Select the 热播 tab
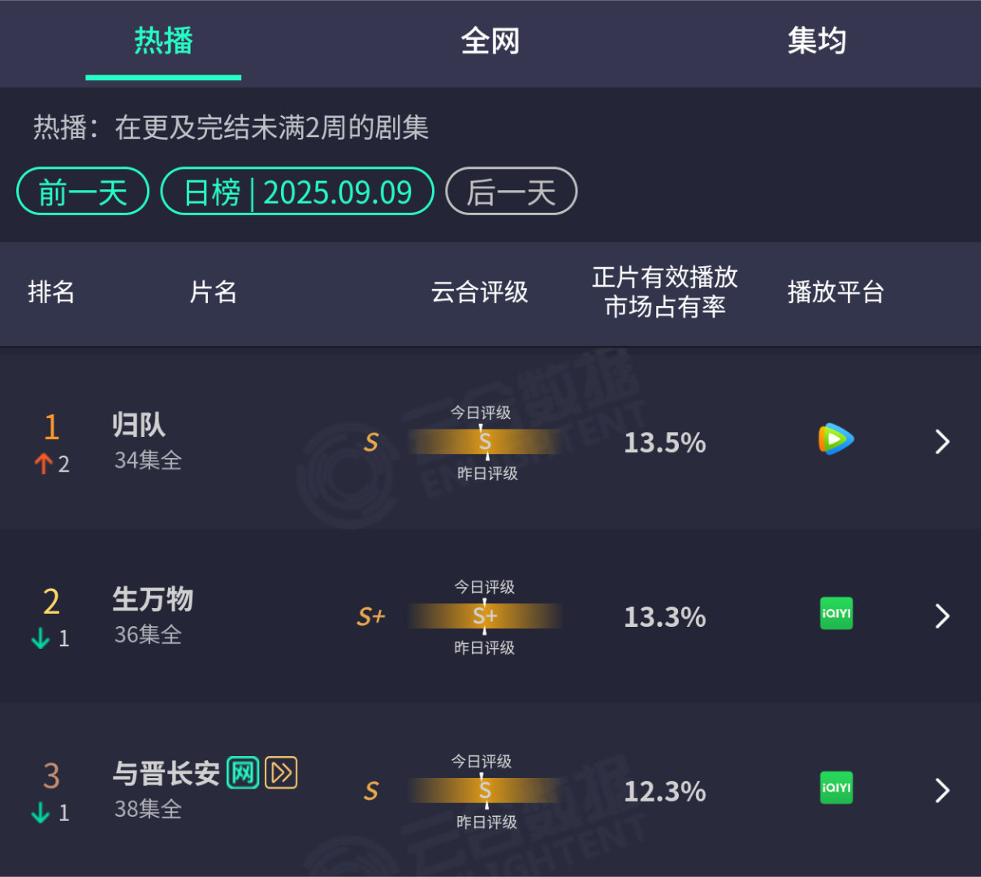This screenshot has height=877, width=981. click(163, 41)
